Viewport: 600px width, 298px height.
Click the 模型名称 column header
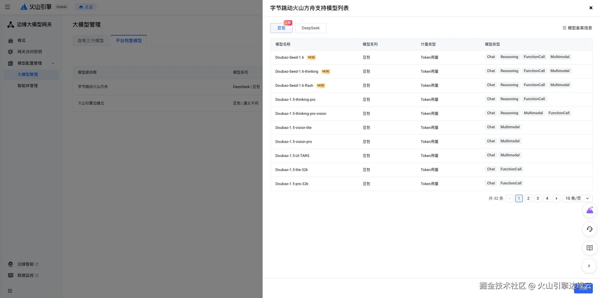coord(283,44)
